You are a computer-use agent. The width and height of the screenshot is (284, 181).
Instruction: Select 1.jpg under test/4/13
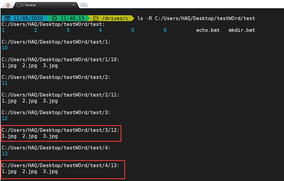[9, 171]
